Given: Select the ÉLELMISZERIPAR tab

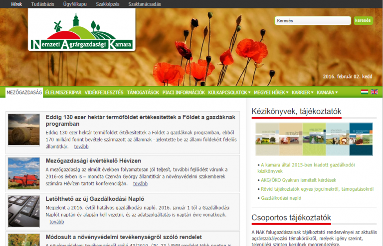Looking at the screenshot, I should tap(63, 92).
